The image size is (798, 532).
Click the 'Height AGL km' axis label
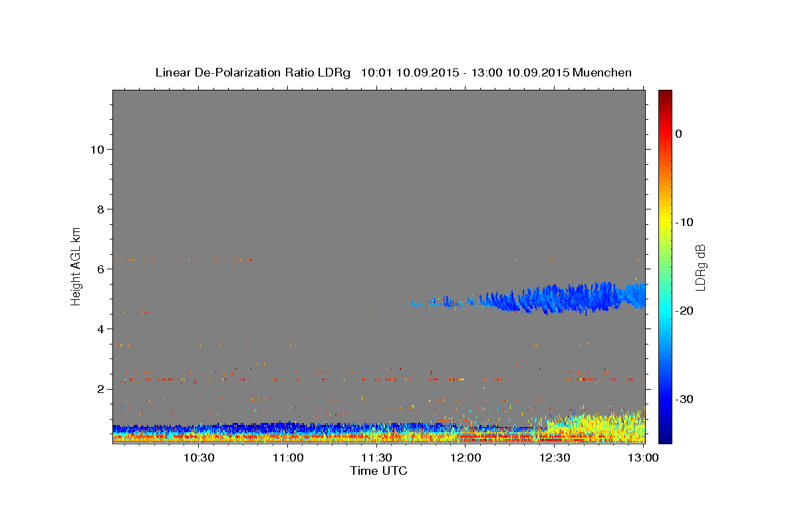point(76,265)
